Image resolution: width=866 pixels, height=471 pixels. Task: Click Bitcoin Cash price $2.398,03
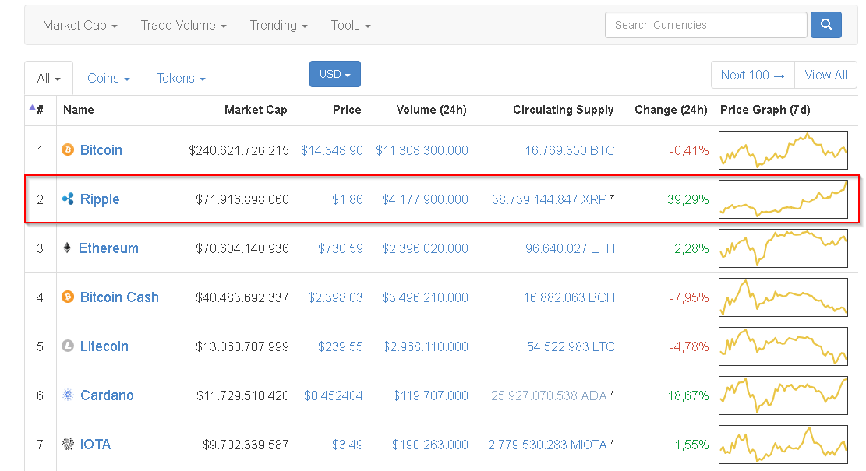pos(335,298)
